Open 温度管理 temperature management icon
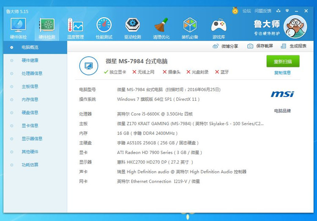 coord(75,28)
